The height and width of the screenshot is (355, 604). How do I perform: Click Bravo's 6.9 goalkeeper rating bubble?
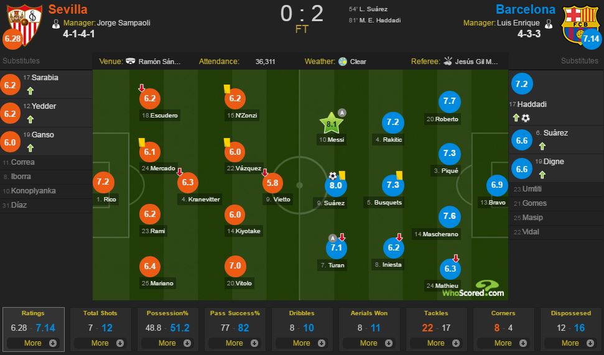click(x=497, y=185)
